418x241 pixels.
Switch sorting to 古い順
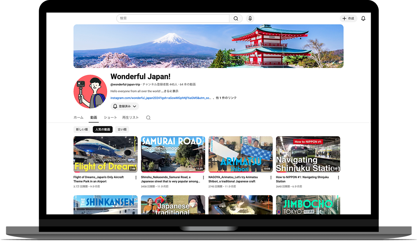pos(122,129)
